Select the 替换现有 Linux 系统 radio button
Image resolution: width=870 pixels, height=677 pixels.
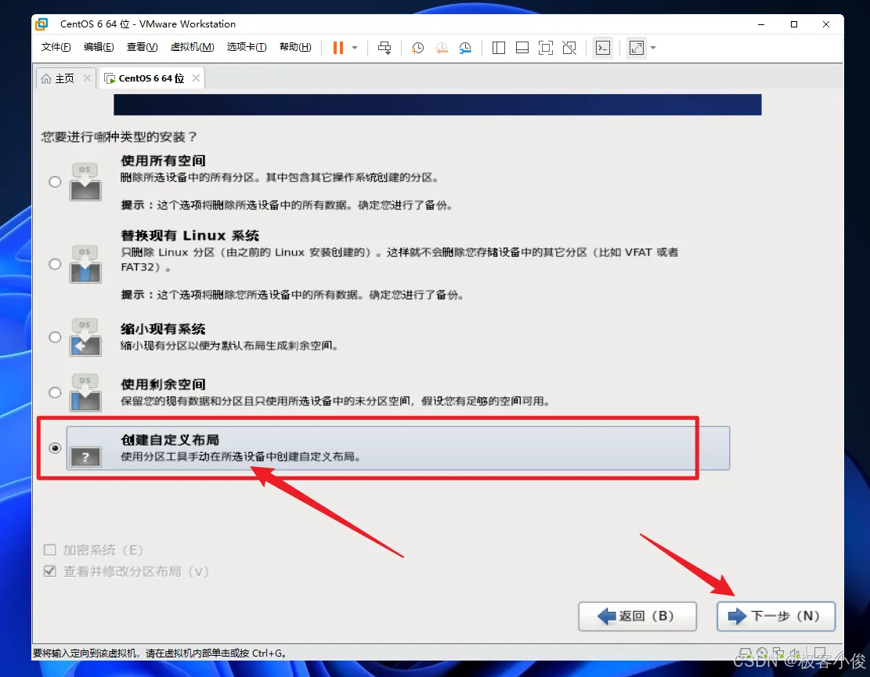(55, 264)
